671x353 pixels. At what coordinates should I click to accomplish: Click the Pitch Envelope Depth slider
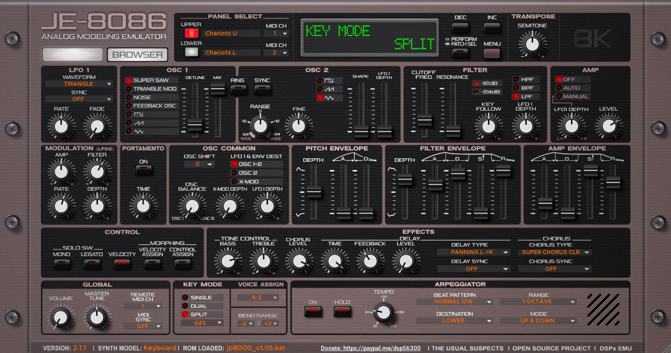314,192
